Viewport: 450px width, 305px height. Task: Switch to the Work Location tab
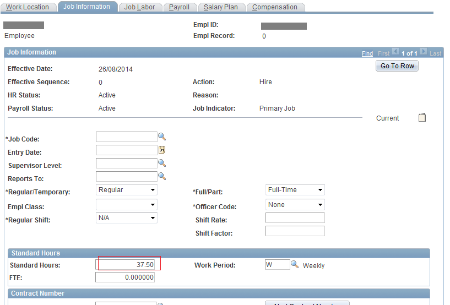[28, 7]
